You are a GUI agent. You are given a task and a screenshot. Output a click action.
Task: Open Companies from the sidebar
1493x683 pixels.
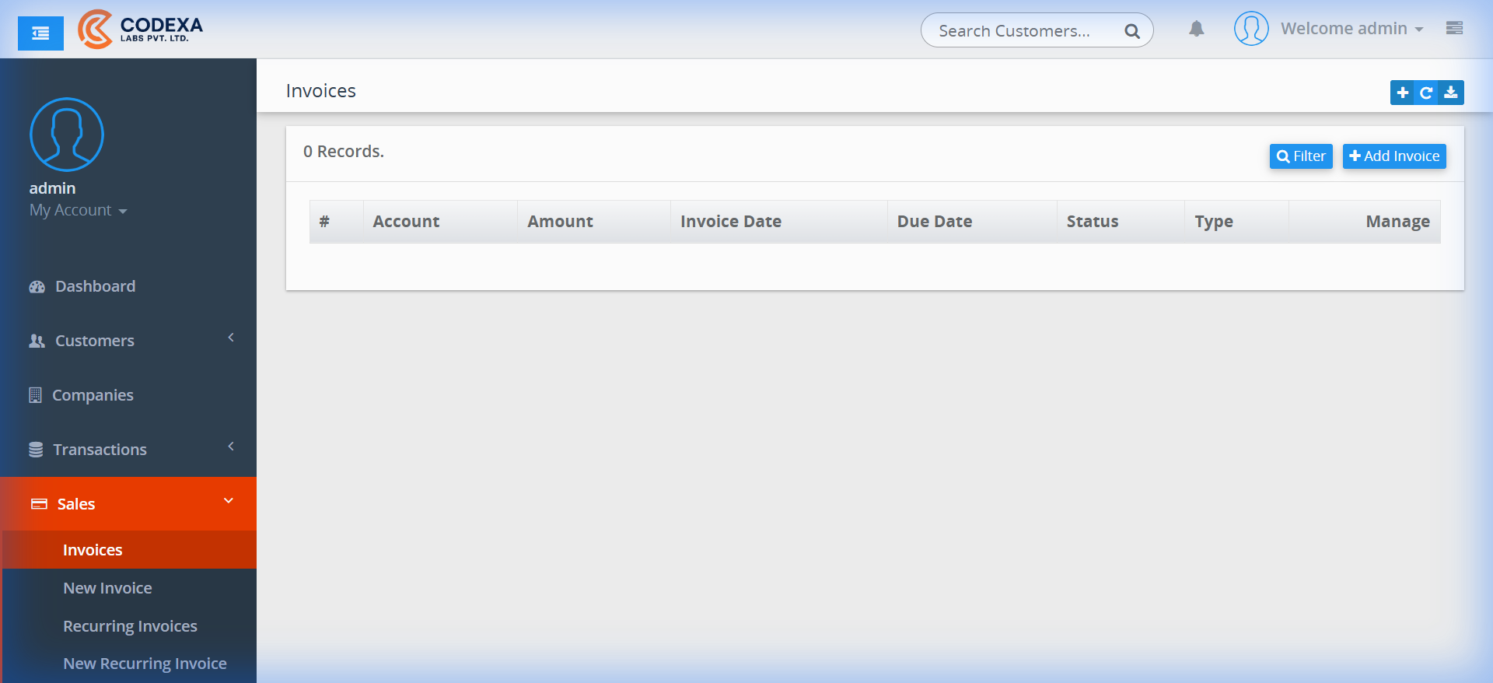93,395
